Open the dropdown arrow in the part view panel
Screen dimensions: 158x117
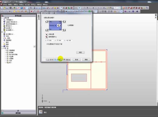click(34, 46)
